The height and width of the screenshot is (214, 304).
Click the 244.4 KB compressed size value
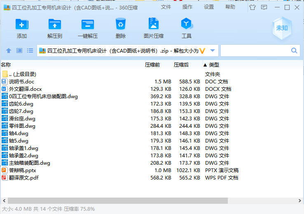tap(189, 126)
